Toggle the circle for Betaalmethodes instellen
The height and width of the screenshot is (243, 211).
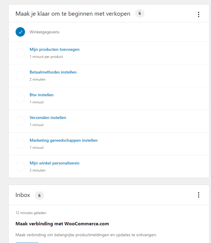point(20,76)
